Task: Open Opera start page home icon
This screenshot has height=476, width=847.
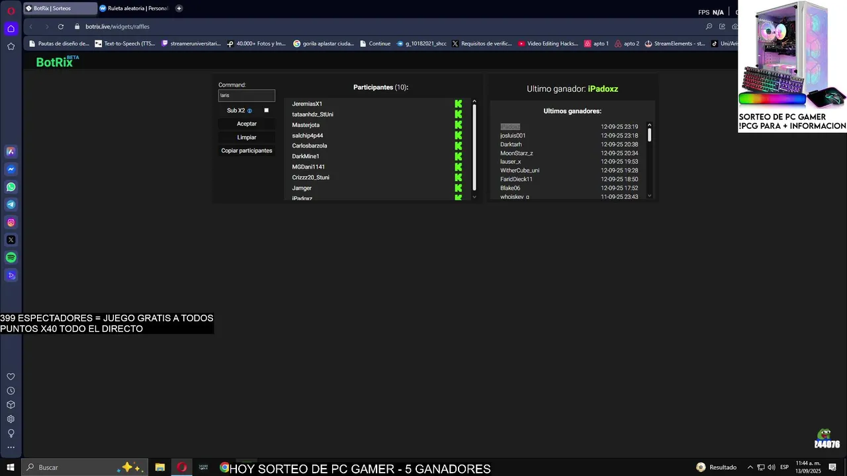Action: pos(11,28)
